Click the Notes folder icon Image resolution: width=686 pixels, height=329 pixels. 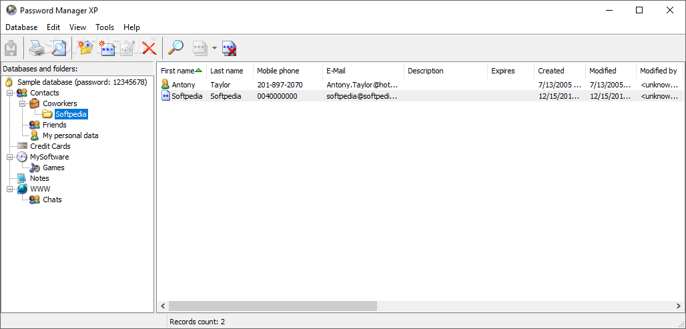(22, 178)
